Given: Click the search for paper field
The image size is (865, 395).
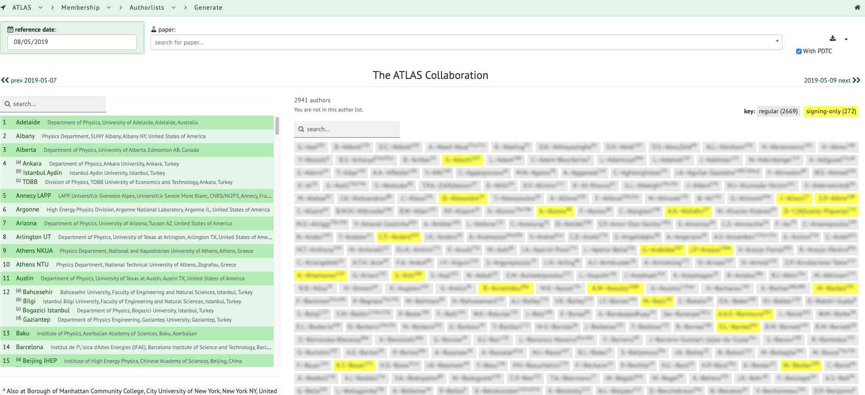Looking at the screenshot, I should tap(466, 42).
